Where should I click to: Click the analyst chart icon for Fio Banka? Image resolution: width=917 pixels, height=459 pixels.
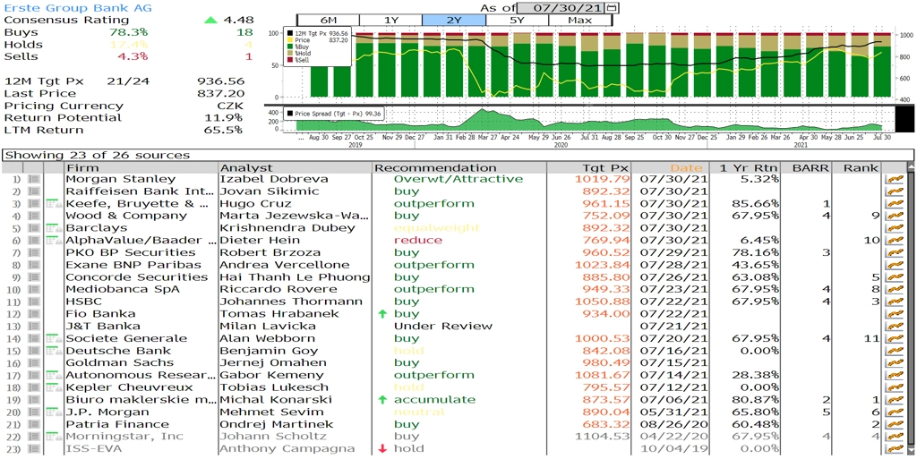(x=895, y=314)
